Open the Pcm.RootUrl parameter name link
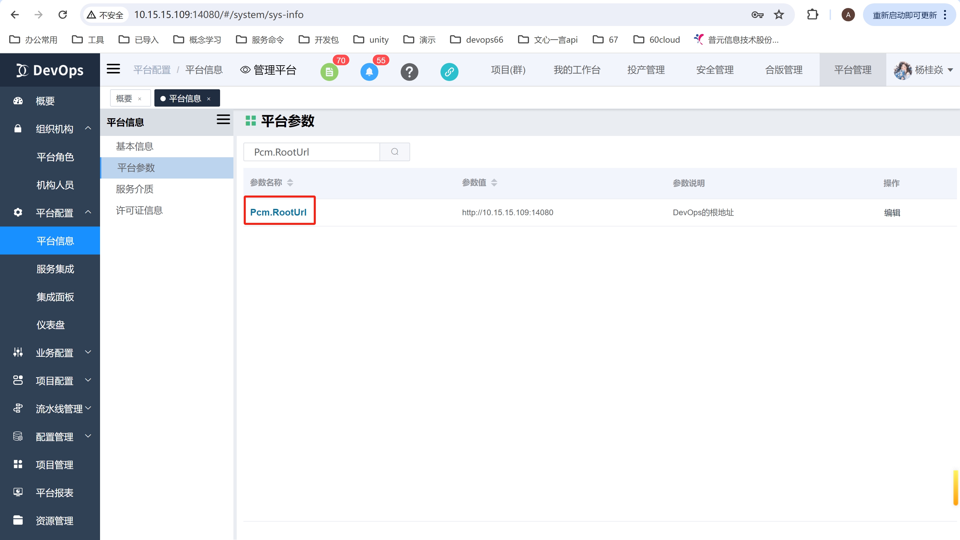 click(x=278, y=212)
